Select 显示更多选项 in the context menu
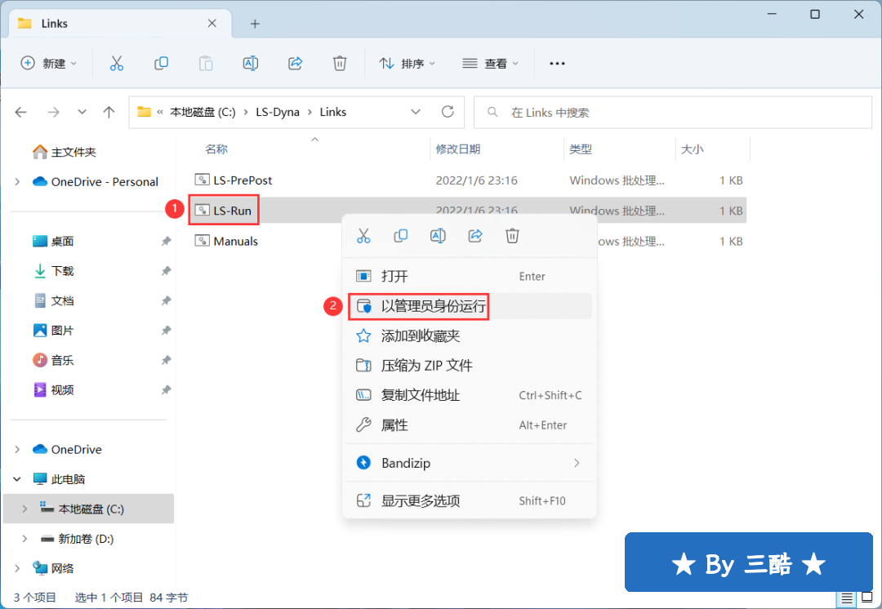 click(469, 500)
